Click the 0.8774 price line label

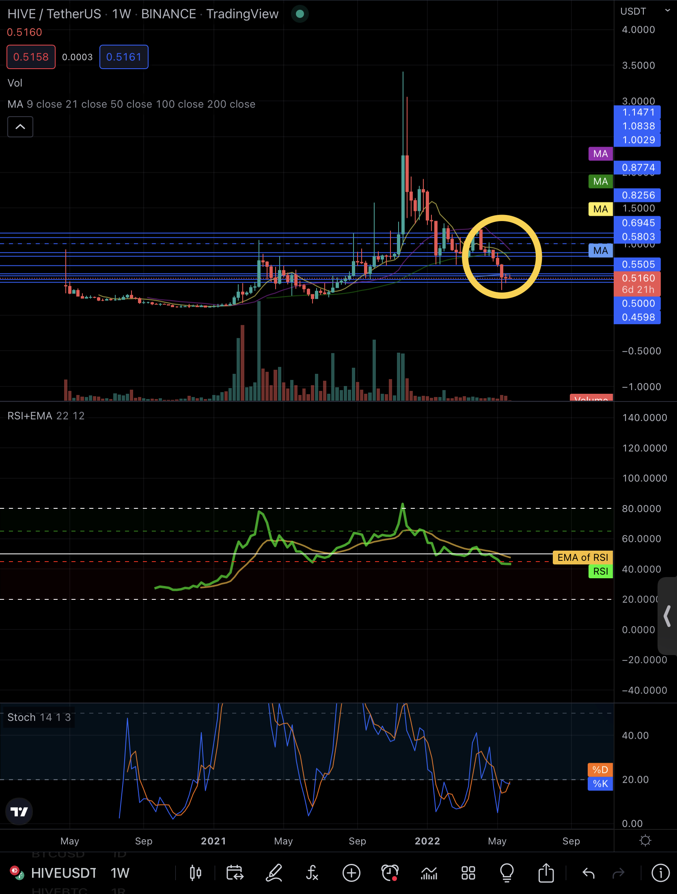[x=637, y=167]
